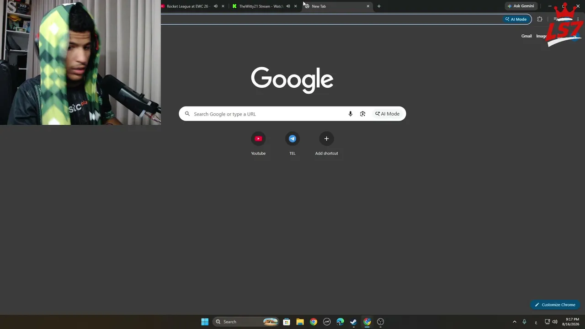Open OBS Studio from the taskbar
The image size is (585, 329).
(380, 322)
